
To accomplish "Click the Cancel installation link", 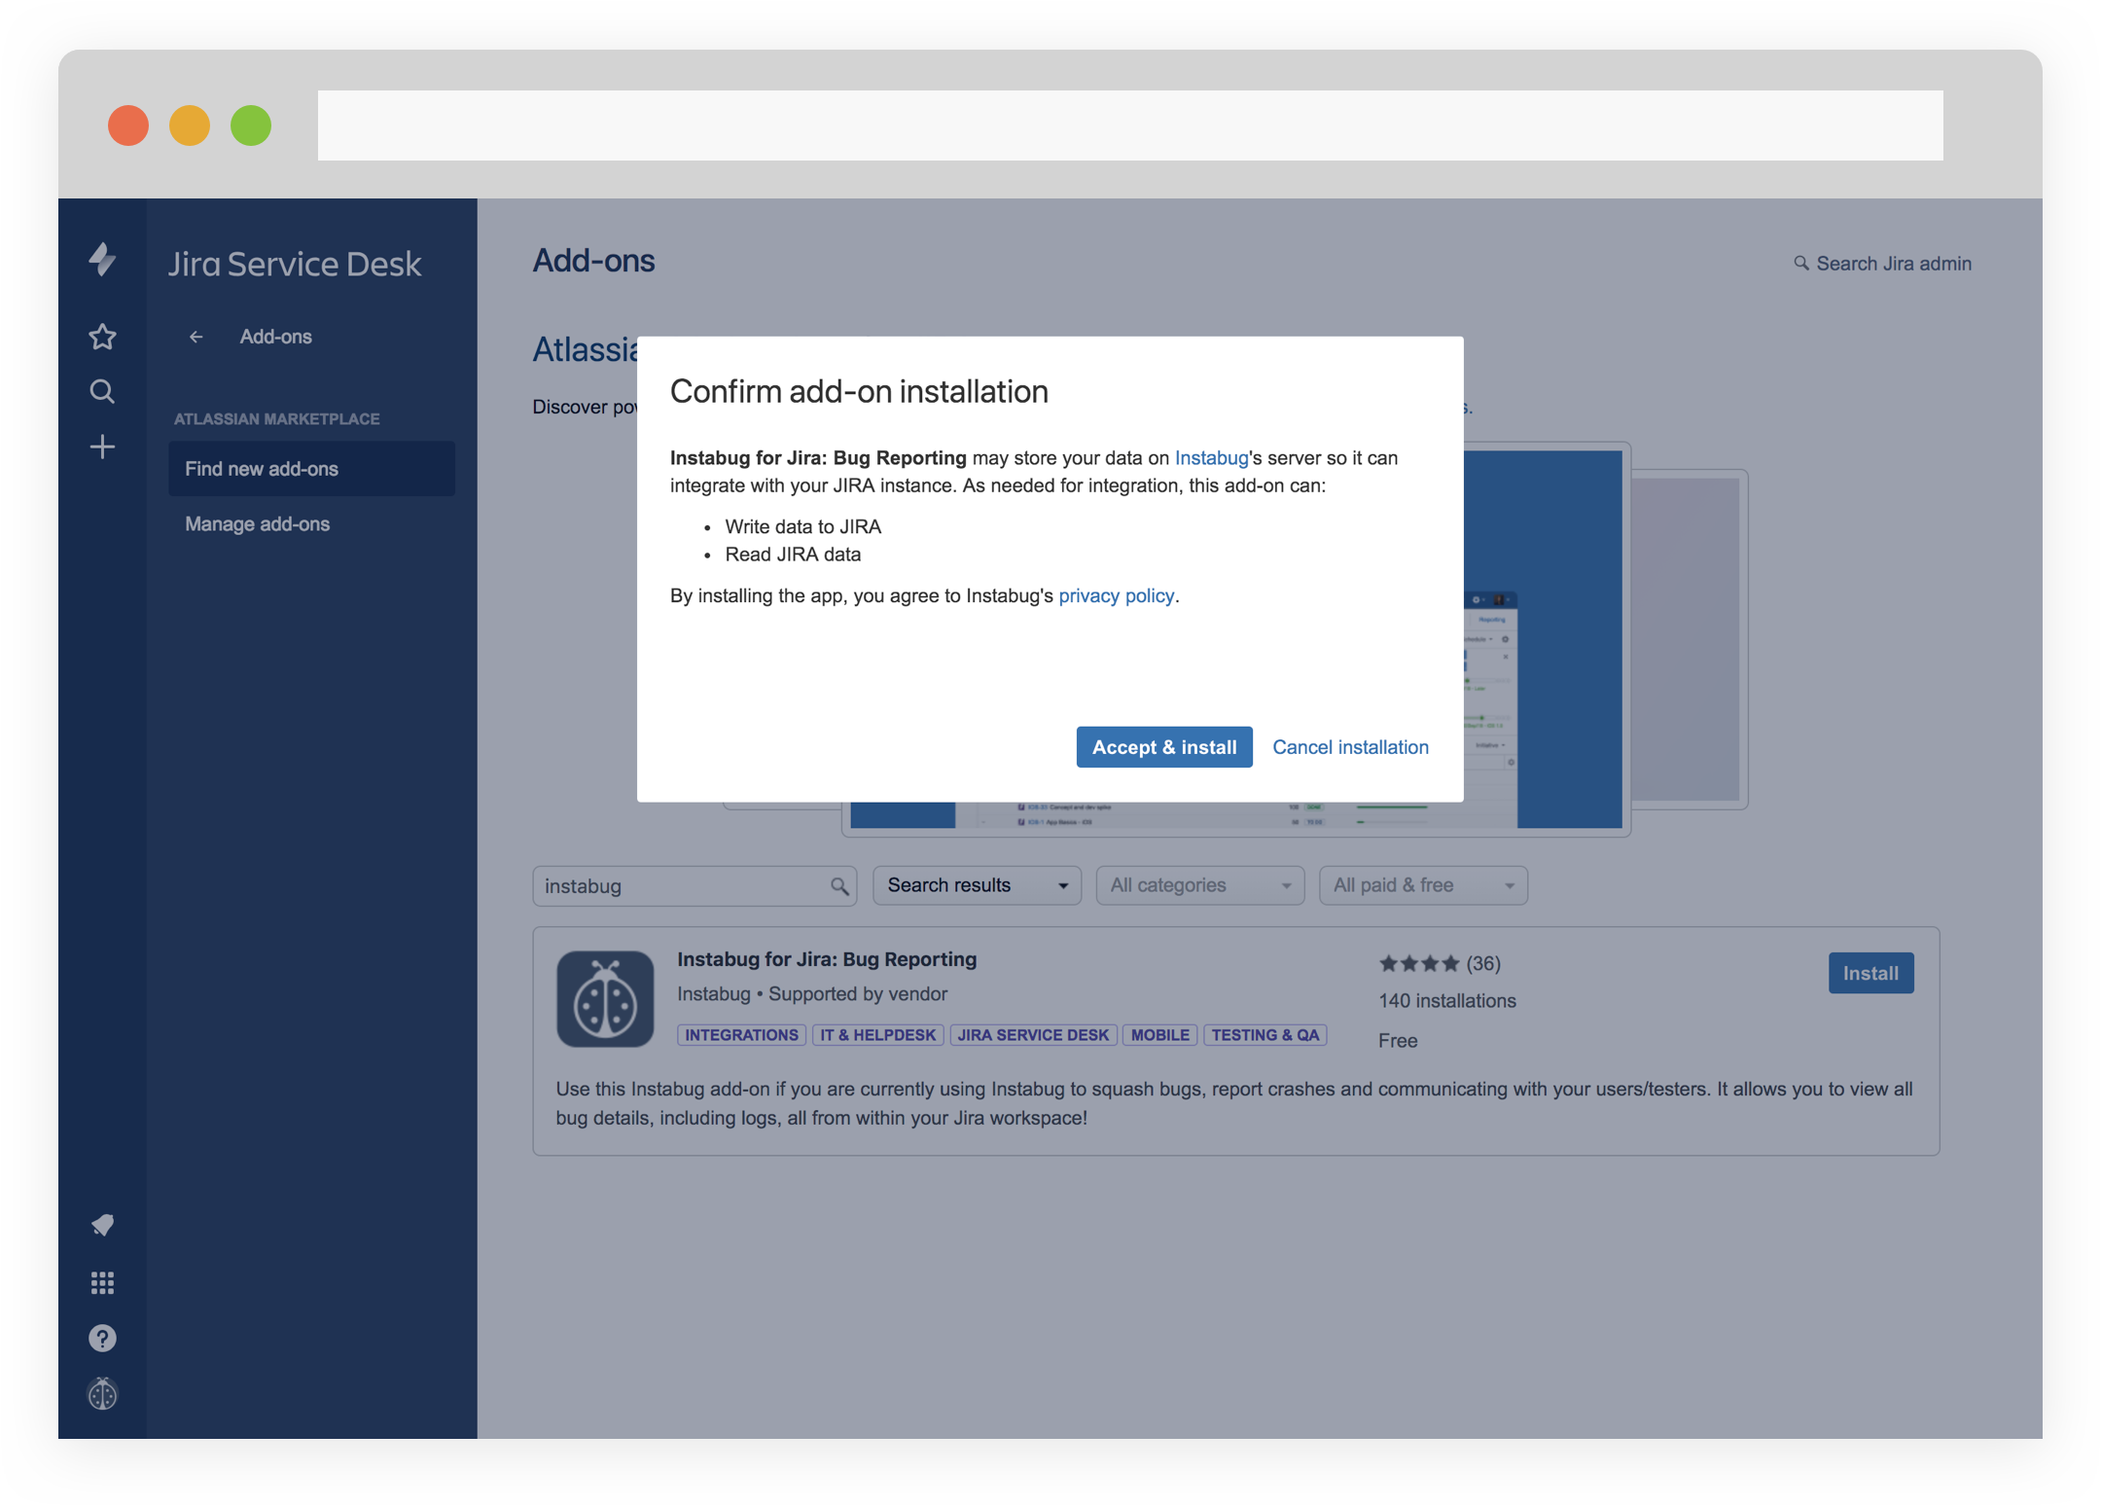I will pos(1350,747).
